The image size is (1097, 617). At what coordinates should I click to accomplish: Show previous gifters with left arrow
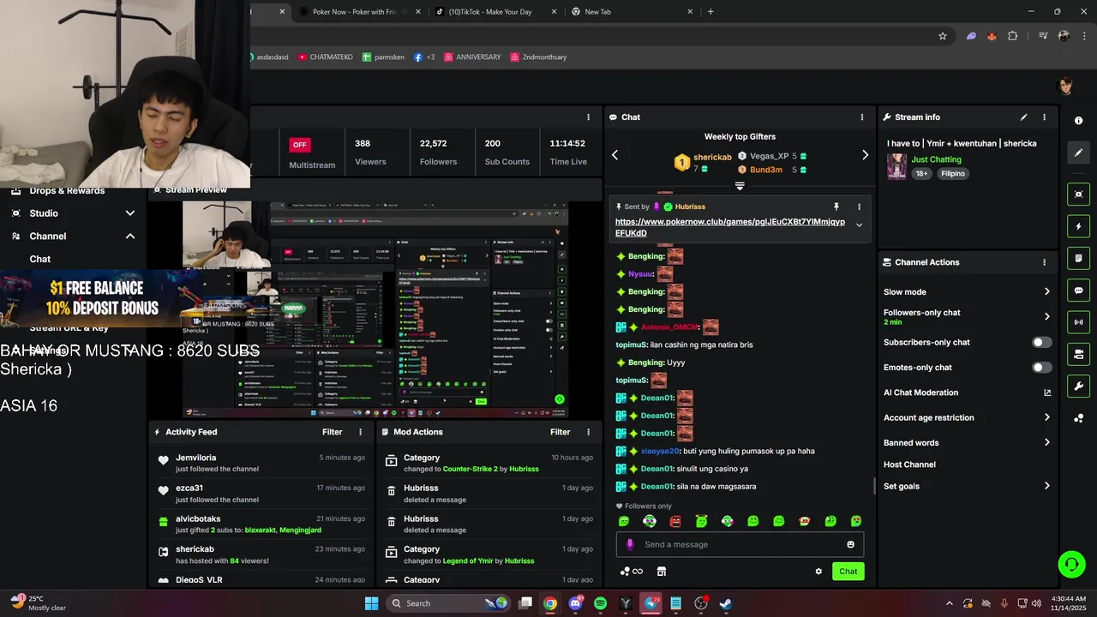614,155
